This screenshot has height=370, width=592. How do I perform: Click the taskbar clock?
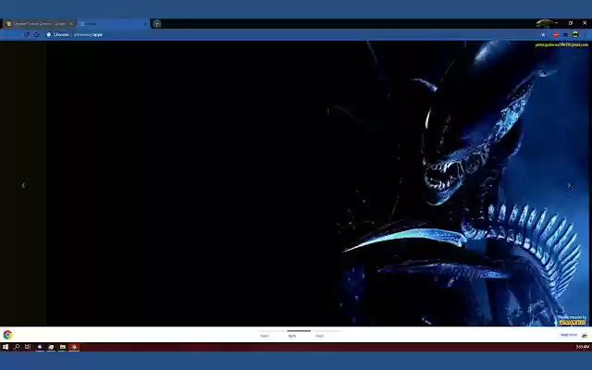click(583, 347)
